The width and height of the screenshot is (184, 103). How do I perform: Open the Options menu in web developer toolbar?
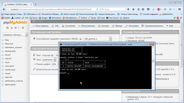coord(125,18)
